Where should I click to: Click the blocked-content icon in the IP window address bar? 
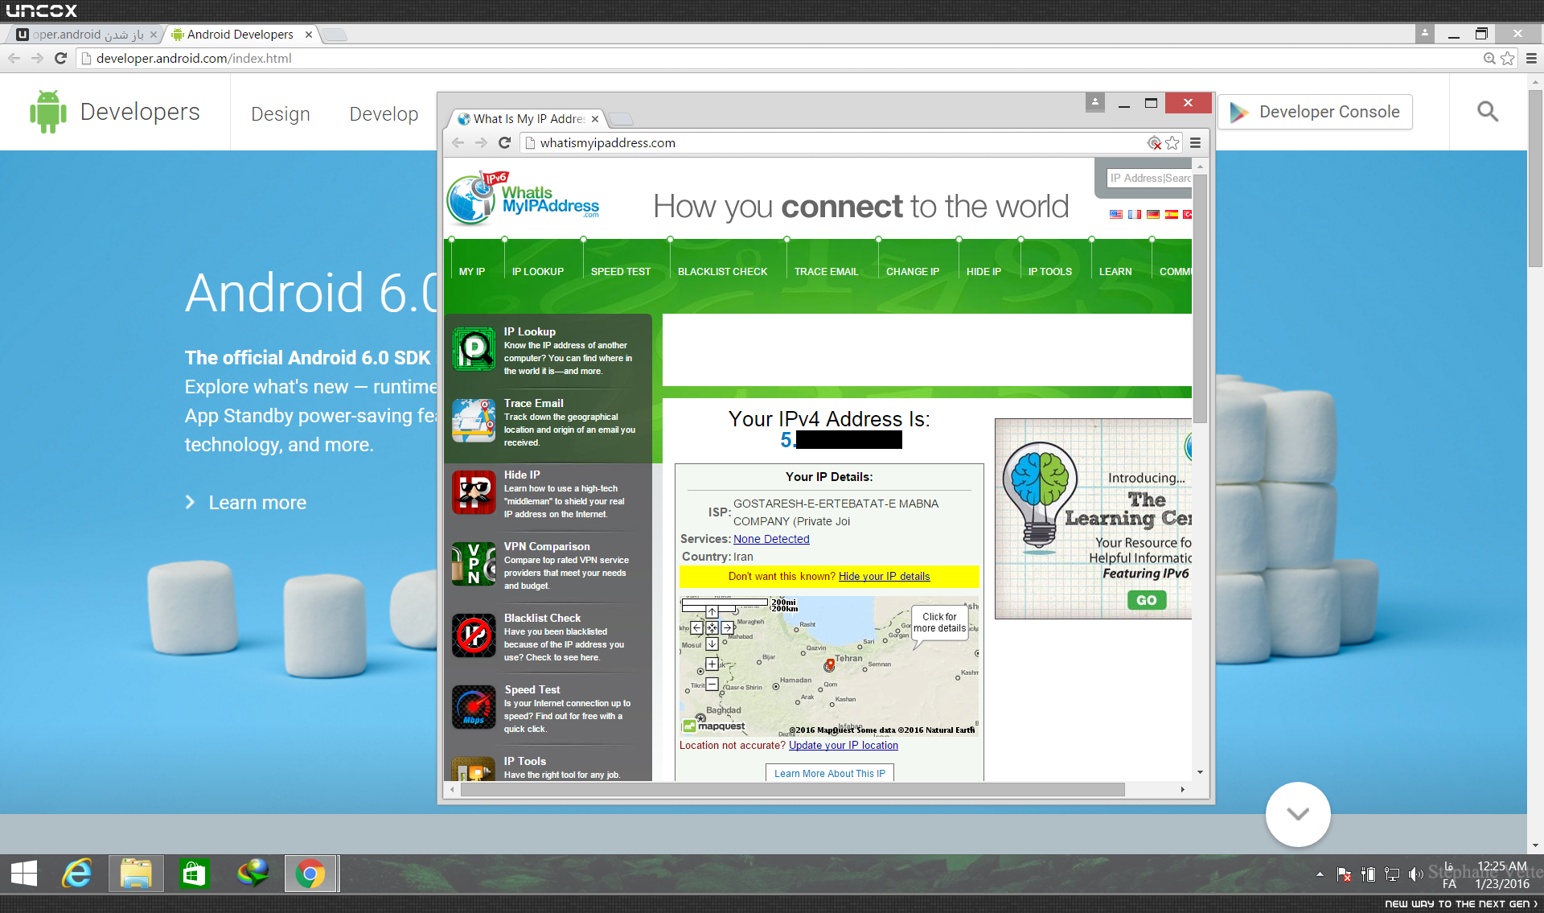click(1154, 142)
